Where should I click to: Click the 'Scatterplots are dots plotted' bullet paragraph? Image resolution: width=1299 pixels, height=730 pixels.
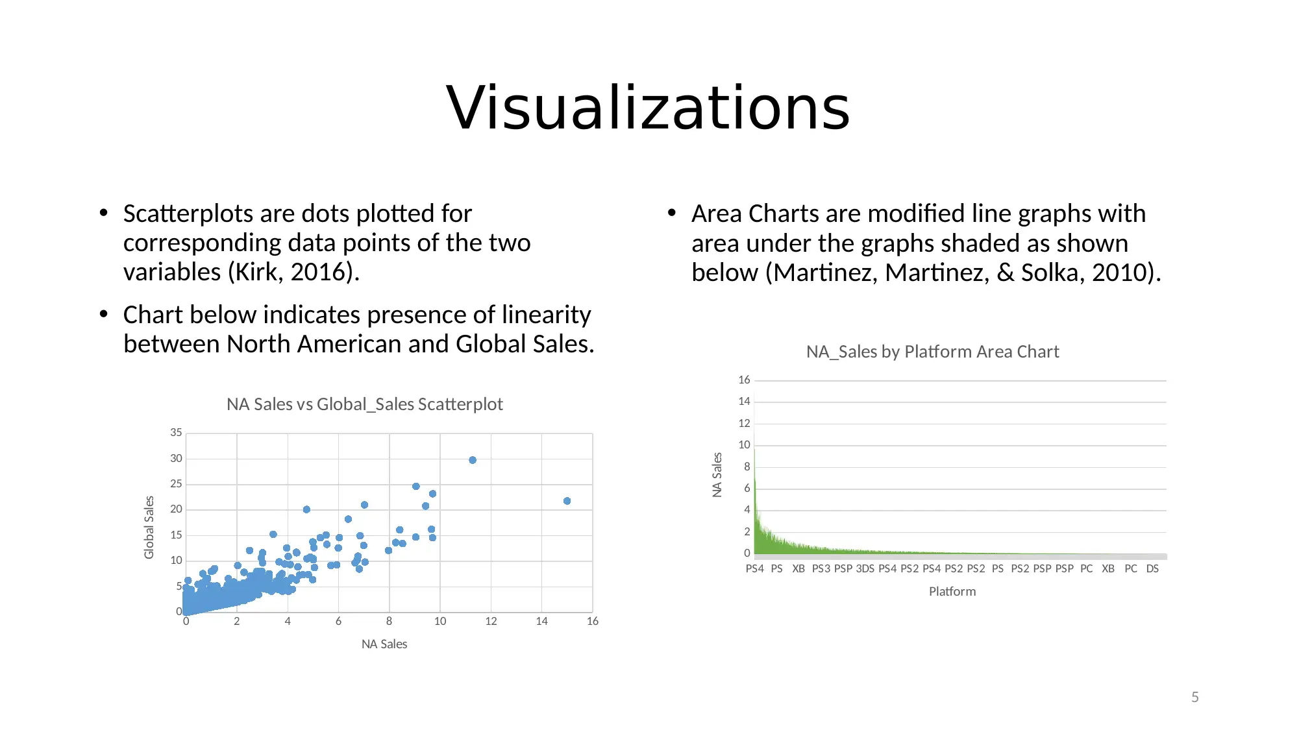coord(327,243)
